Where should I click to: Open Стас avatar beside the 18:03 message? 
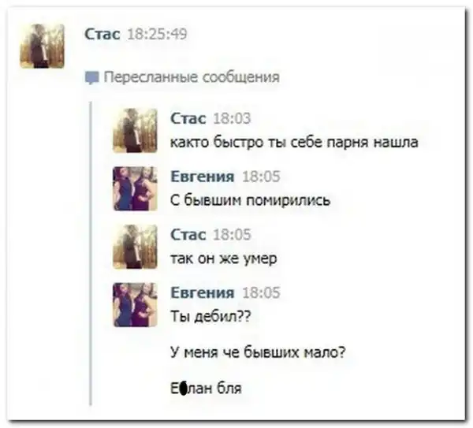pos(135,130)
